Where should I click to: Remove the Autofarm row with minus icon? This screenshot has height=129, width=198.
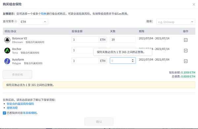click(185, 61)
